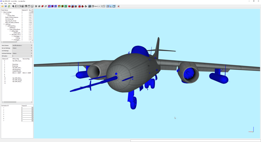Select the fourth cube view preset
Image resolution: width=261 pixels, height=142 pixels.
click(26, 6)
